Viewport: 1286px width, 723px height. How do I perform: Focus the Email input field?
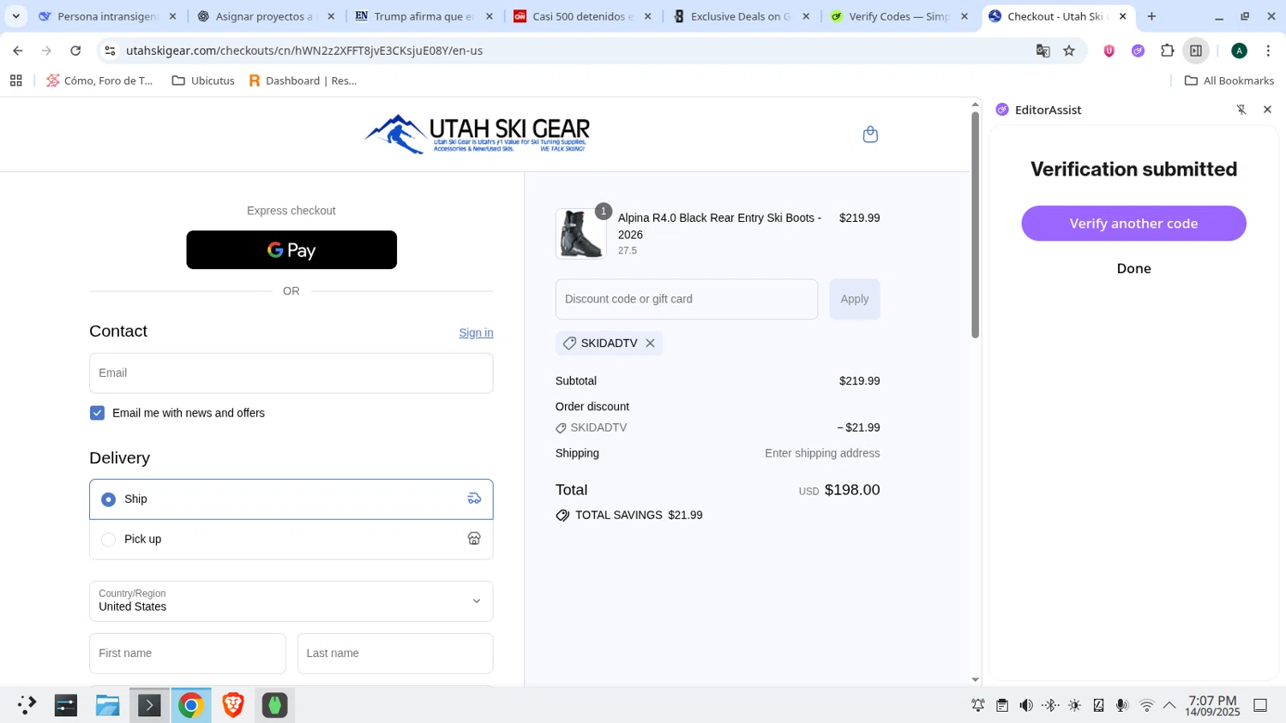point(291,373)
